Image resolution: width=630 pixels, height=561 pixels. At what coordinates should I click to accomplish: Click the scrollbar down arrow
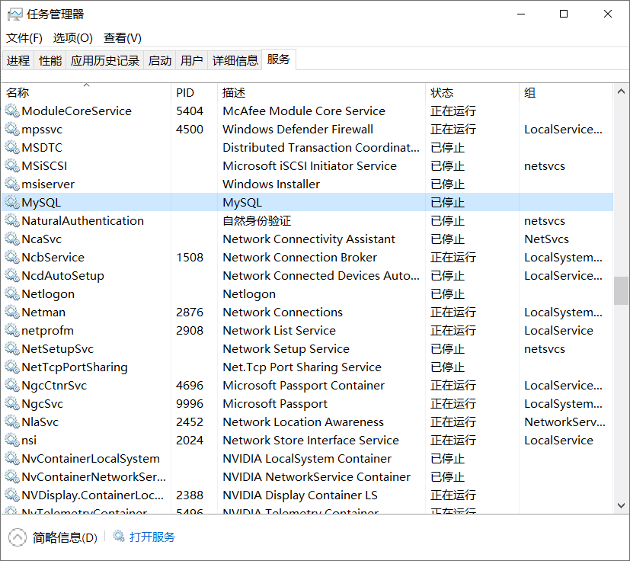tap(621, 505)
